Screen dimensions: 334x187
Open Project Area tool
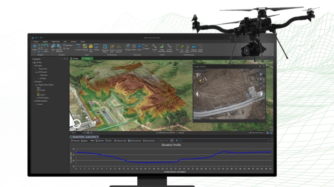[x=112, y=49]
